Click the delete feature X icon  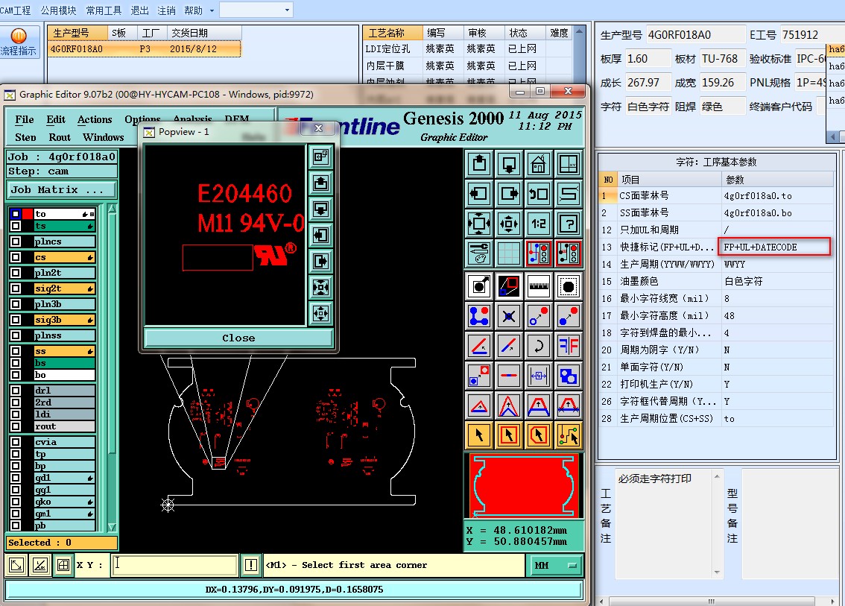click(x=509, y=317)
